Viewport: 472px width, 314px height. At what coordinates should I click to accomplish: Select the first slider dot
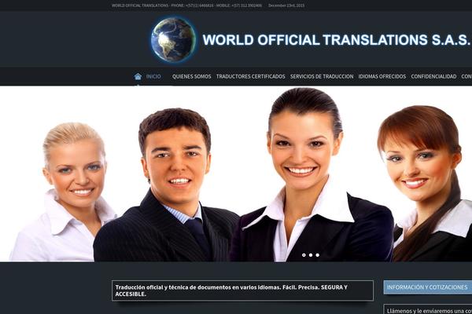(304, 255)
